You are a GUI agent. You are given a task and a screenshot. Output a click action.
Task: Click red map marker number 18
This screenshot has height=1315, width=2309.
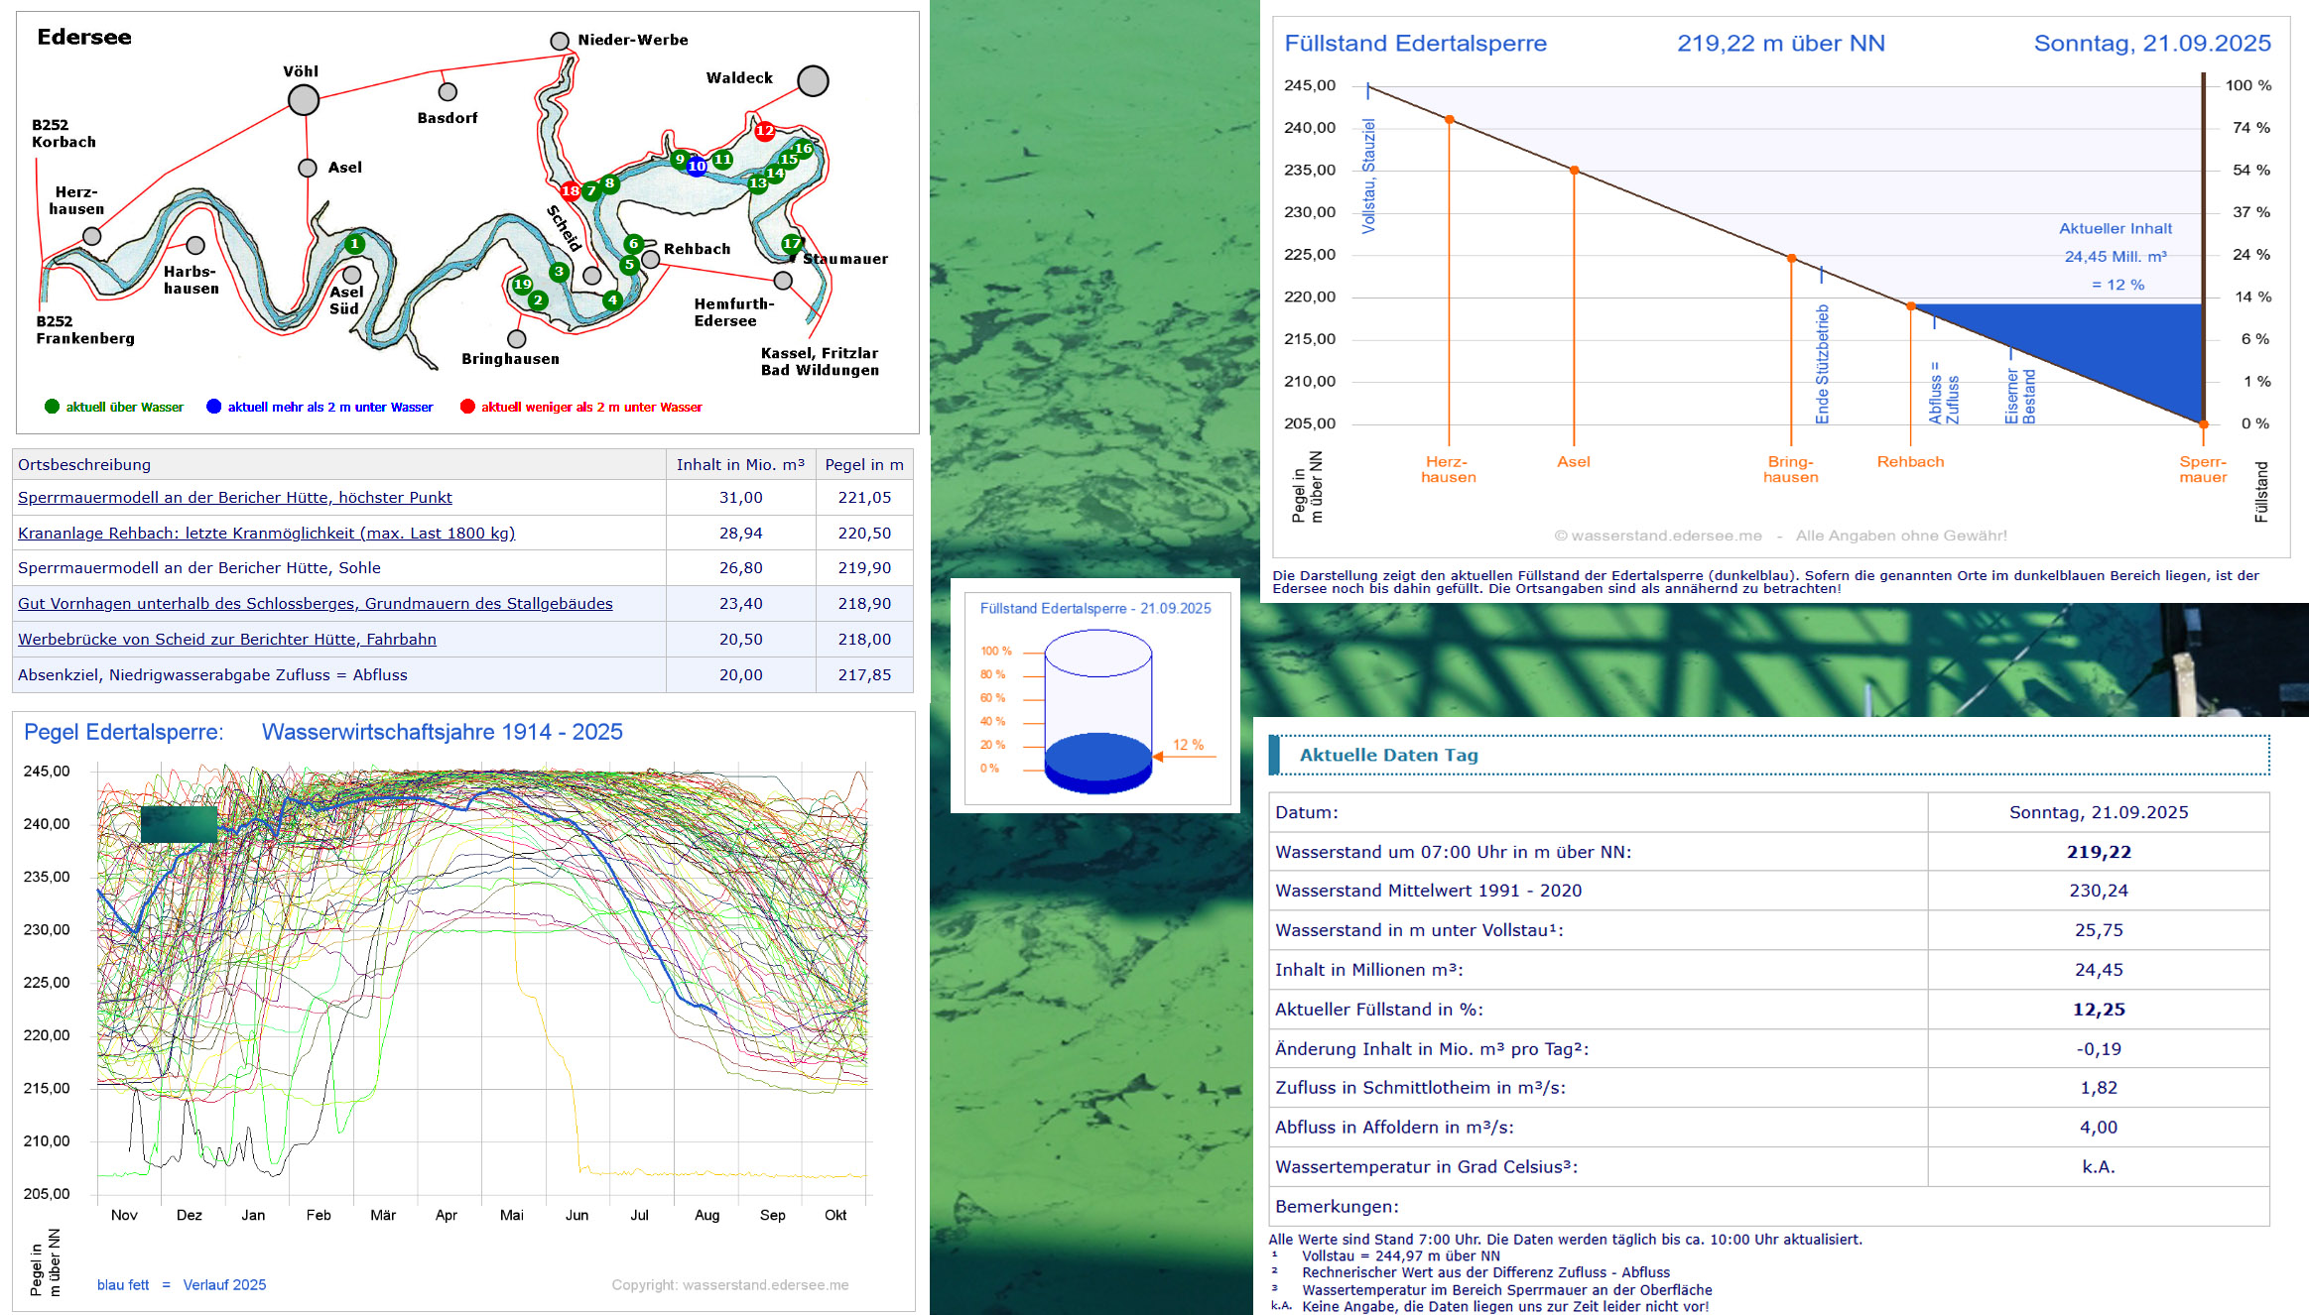[x=570, y=190]
